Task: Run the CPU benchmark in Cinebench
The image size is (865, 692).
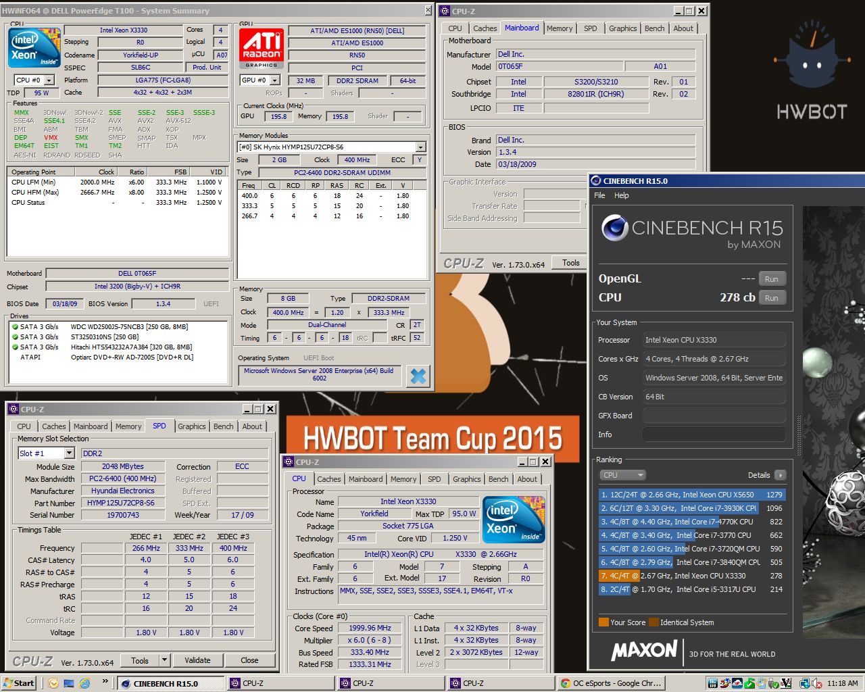Action: point(772,298)
